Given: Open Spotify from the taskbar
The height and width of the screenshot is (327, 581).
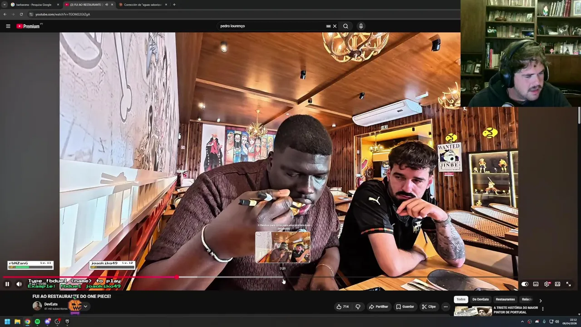Looking at the screenshot, I should click(x=37, y=322).
